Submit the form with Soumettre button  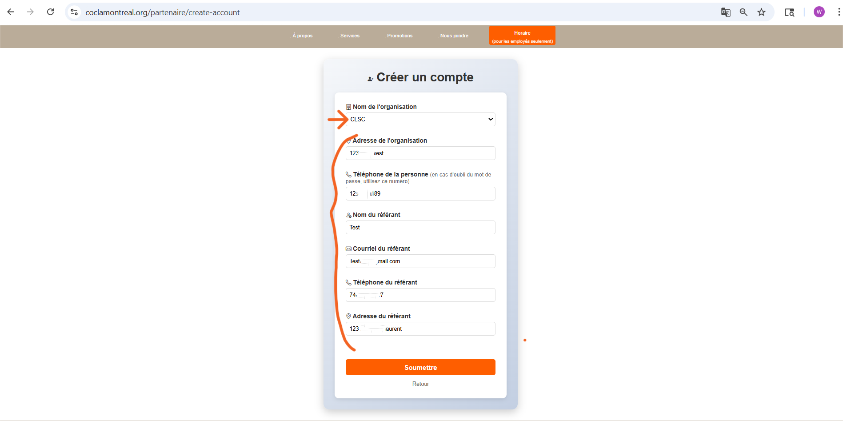click(420, 367)
